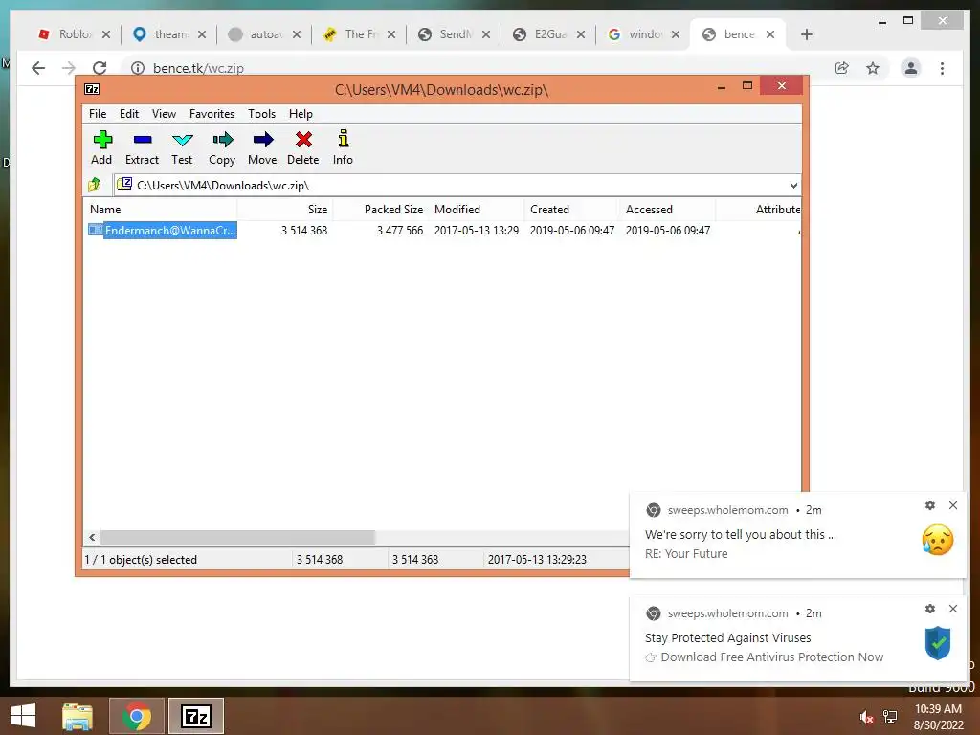
Task: Sort by the Modified column header
Action: tap(477, 210)
